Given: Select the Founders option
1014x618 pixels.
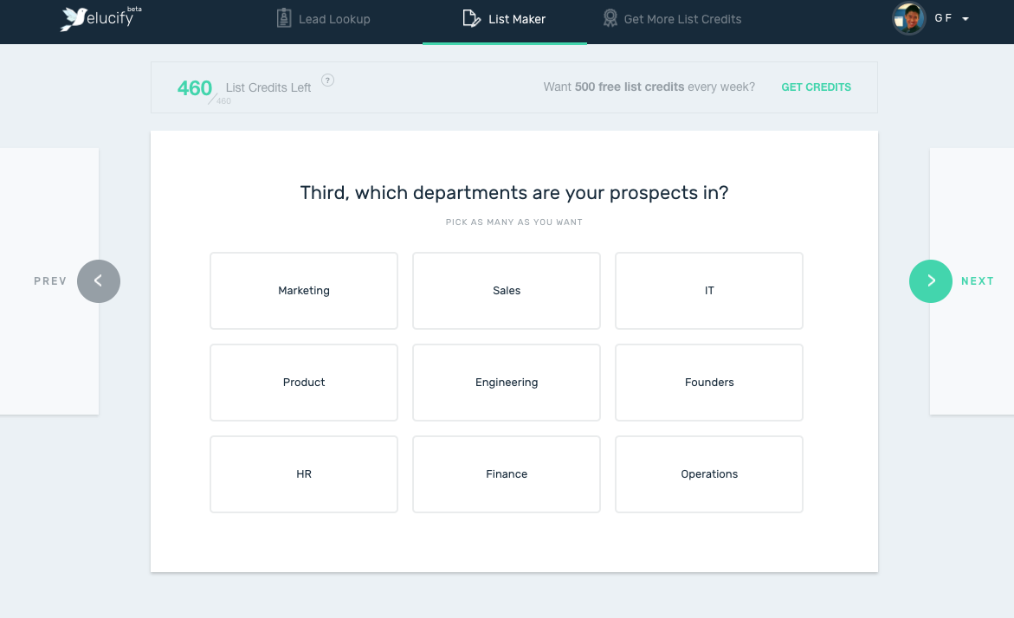Looking at the screenshot, I should [x=709, y=383].
